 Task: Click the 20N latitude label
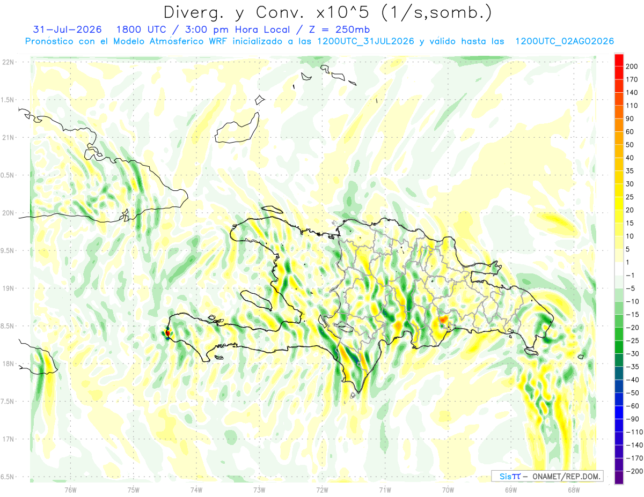pyautogui.click(x=8, y=213)
